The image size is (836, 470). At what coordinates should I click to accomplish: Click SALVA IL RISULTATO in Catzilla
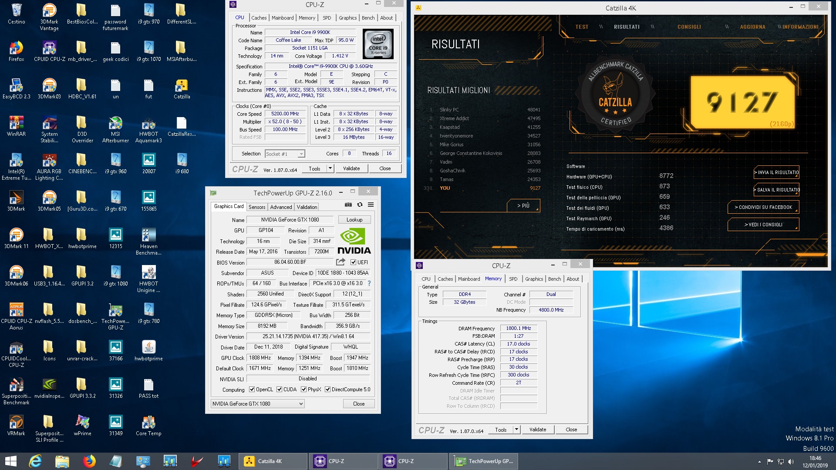(x=777, y=190)
